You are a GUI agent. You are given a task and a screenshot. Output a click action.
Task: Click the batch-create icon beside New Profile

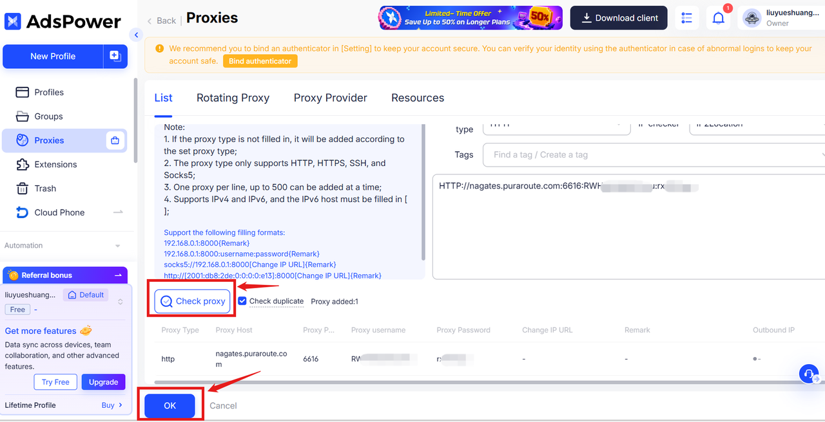click(x=115, y=56)
